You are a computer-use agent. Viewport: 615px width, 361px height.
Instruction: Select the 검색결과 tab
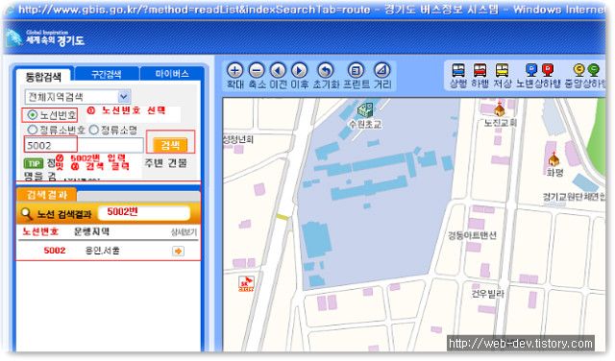click(x=47, y=195)
